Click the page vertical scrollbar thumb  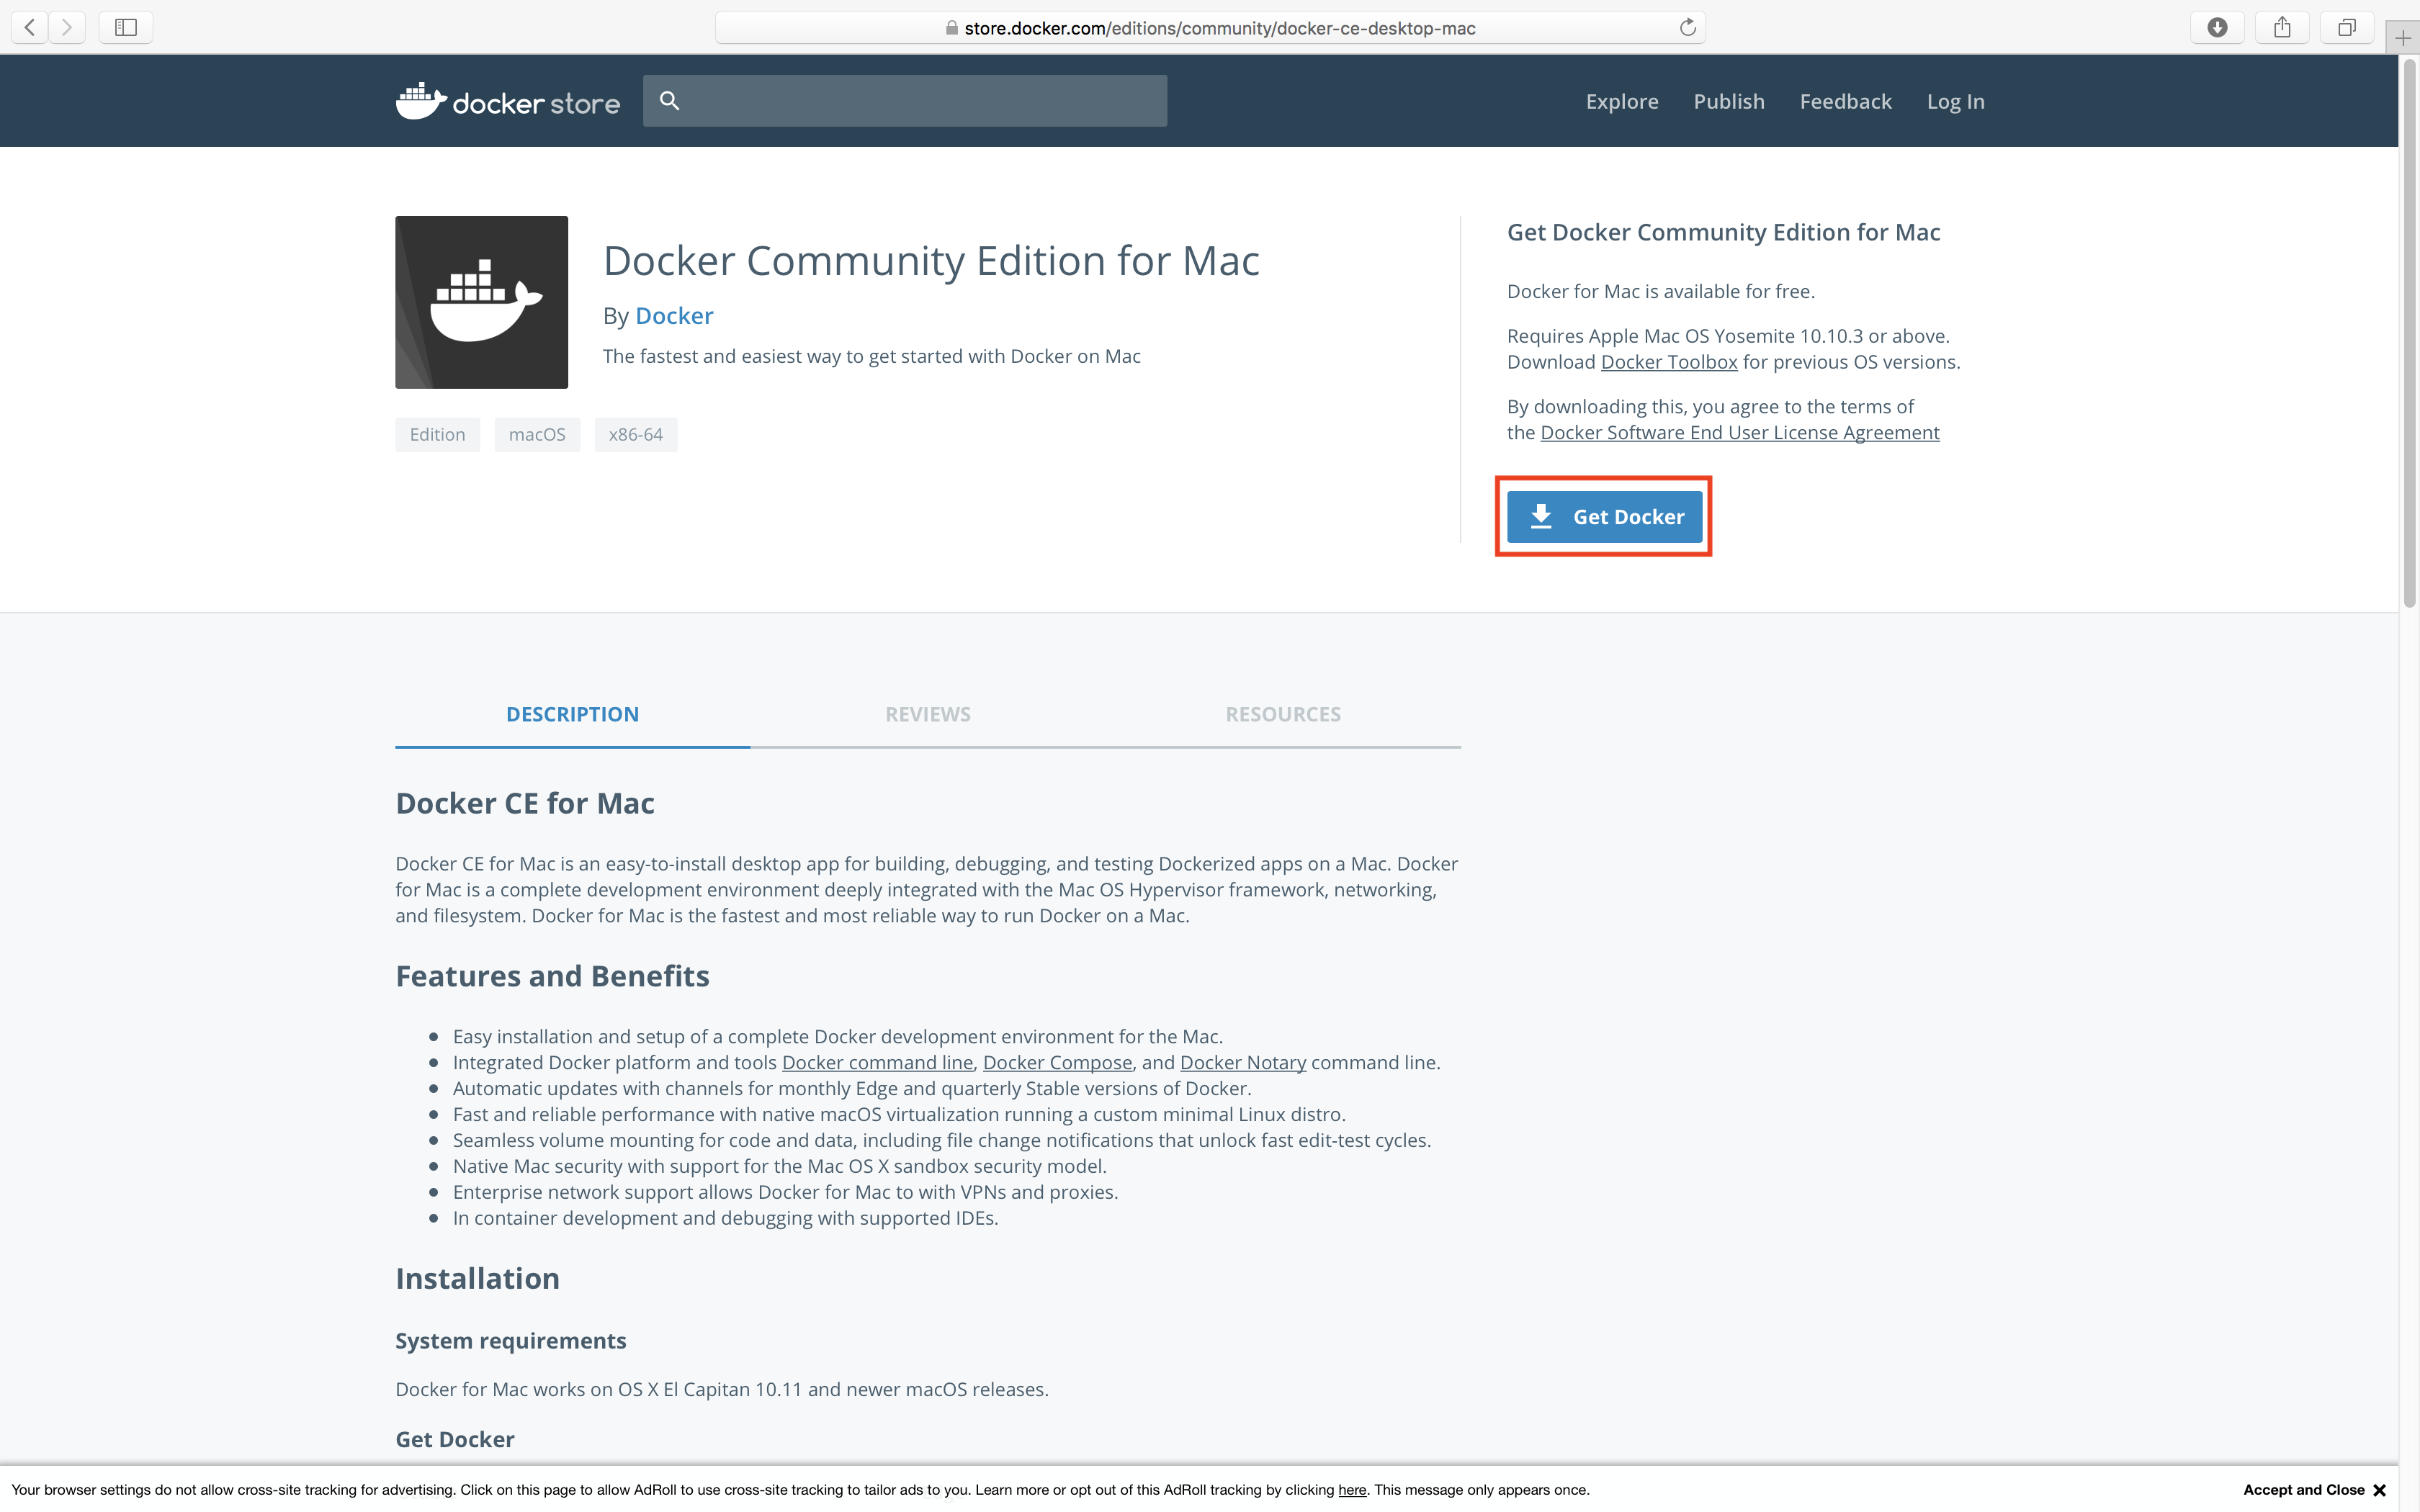tap(2409, 332)
